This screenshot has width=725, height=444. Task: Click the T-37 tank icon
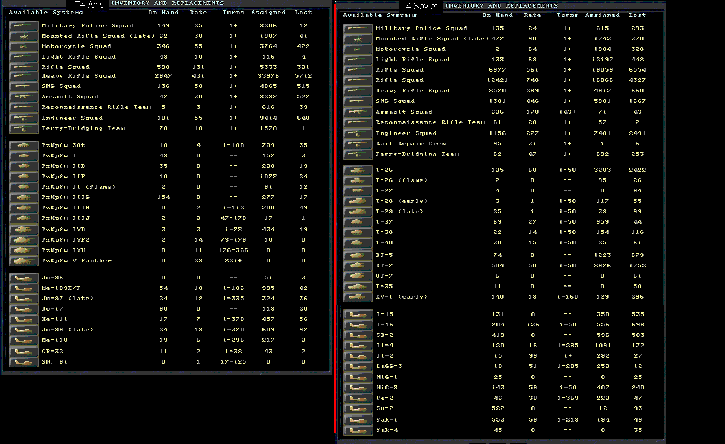pyautogui.click(x=358, y=222)
